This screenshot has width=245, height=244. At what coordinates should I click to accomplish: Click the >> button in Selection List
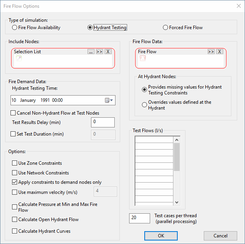100,52
